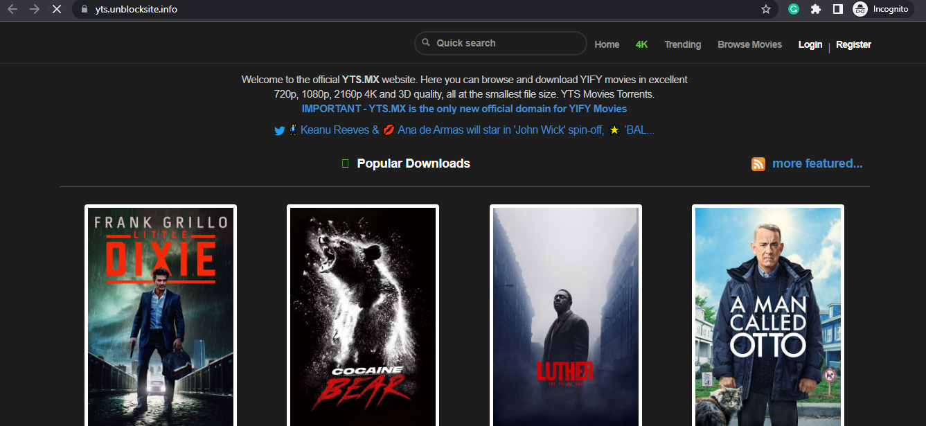Image resolution: width=926 pixels, height=426 pixels.
Task: Open the browser Extensions puzzle icon
Action: click(816, 9)
